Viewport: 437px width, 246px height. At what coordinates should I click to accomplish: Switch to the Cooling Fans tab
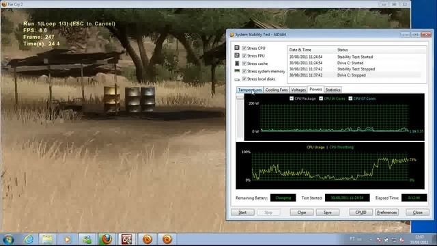(276, 90)
